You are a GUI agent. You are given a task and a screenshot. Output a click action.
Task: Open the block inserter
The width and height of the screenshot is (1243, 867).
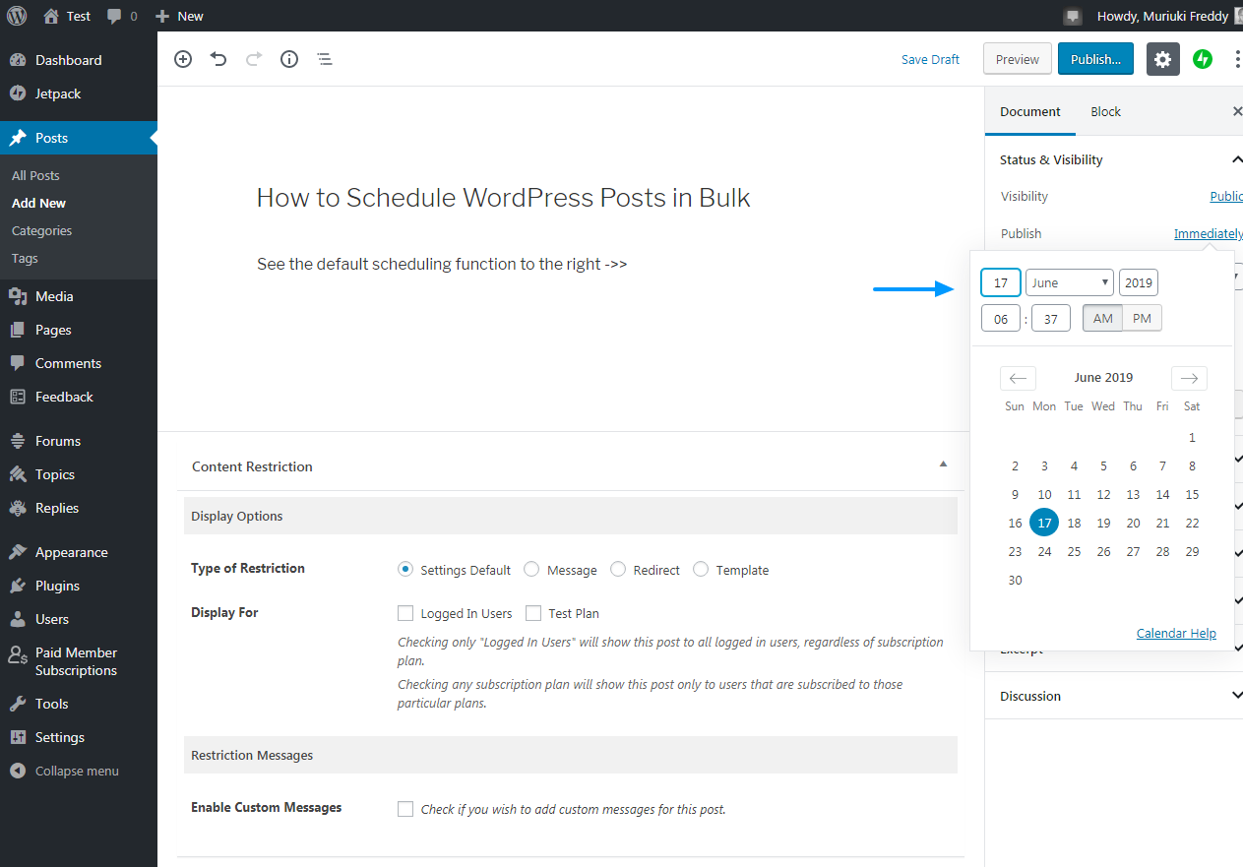(182, 59)
